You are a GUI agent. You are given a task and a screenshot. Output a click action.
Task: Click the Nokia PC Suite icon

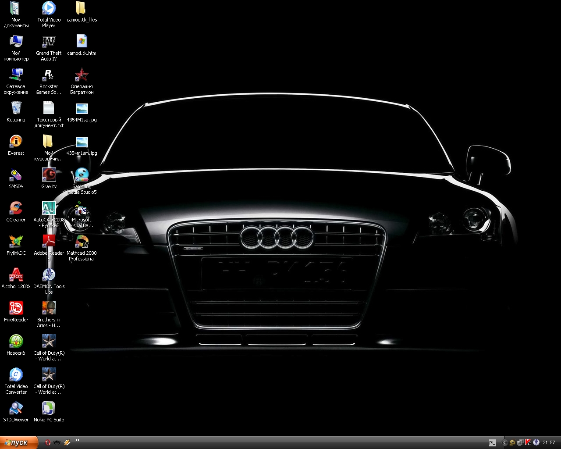point(49,409)
